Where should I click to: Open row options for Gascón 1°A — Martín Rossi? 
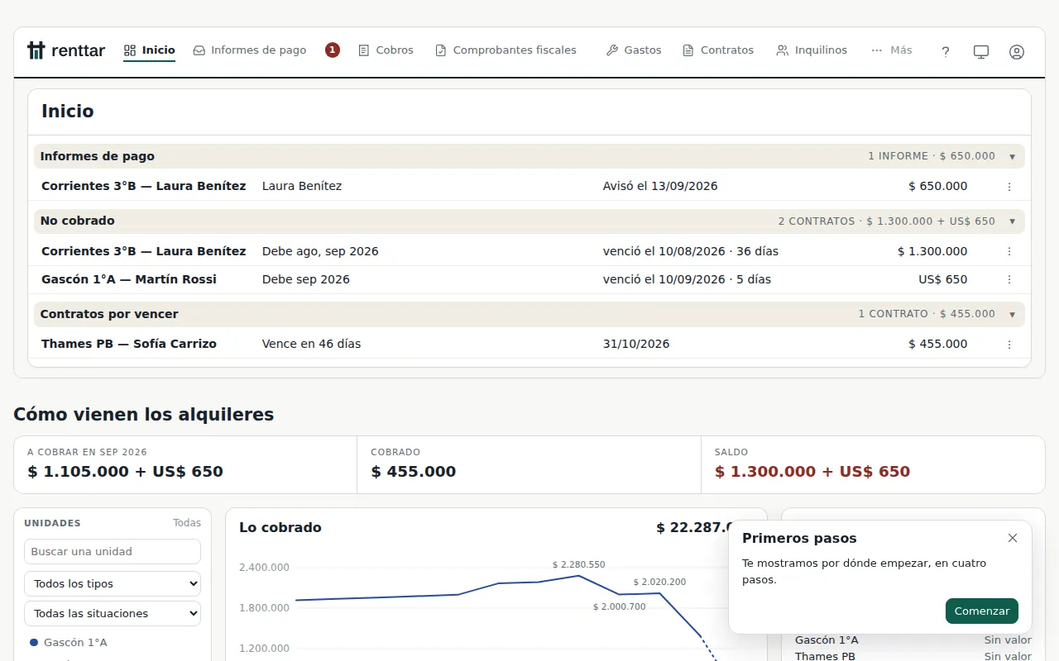coord(1009,279)
